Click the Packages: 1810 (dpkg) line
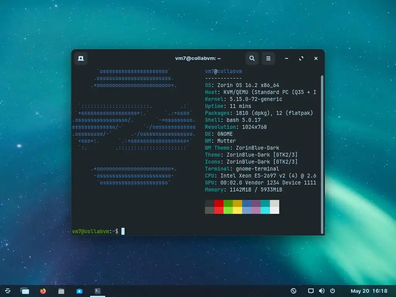 tap(259, 113)
